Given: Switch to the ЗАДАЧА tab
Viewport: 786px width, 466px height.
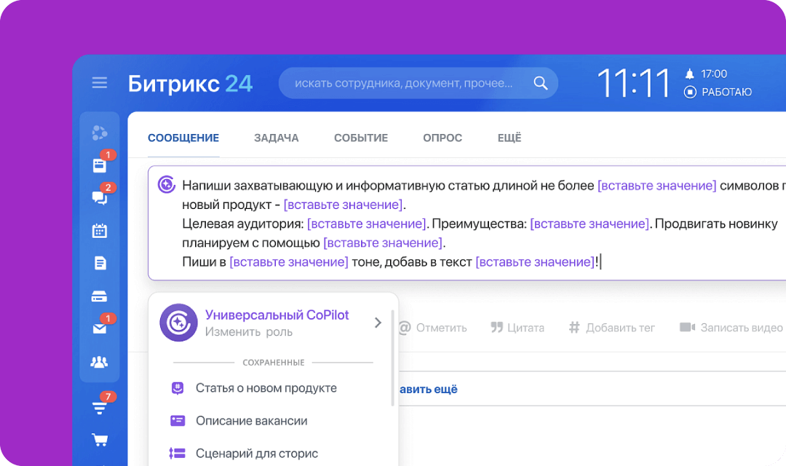Looking at the screenshot, I should [277, 138].
